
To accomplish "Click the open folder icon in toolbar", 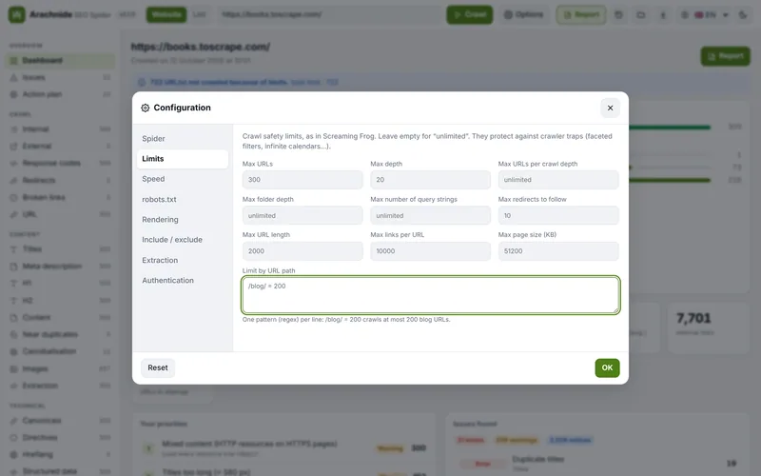I will [x=640, y=14].
